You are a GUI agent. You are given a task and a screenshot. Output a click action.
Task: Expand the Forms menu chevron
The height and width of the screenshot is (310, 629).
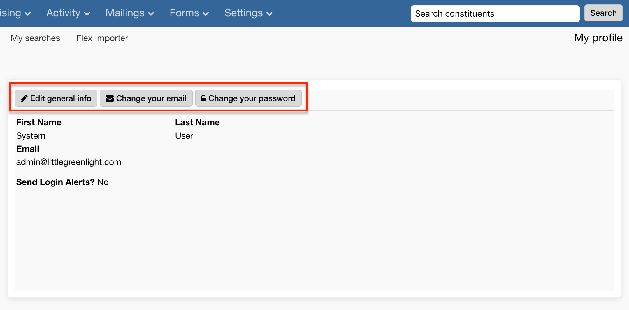tap(206, 14)
